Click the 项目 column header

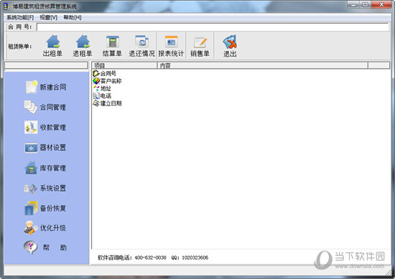click(124, 66)
